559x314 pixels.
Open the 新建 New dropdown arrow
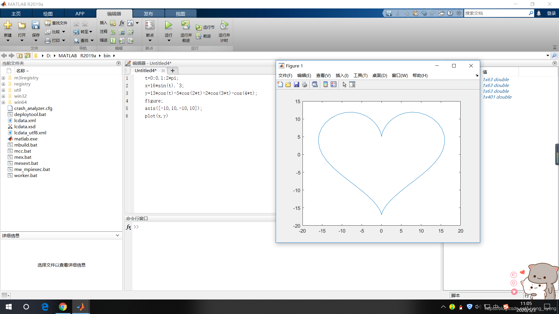click(x=8, y=41)
